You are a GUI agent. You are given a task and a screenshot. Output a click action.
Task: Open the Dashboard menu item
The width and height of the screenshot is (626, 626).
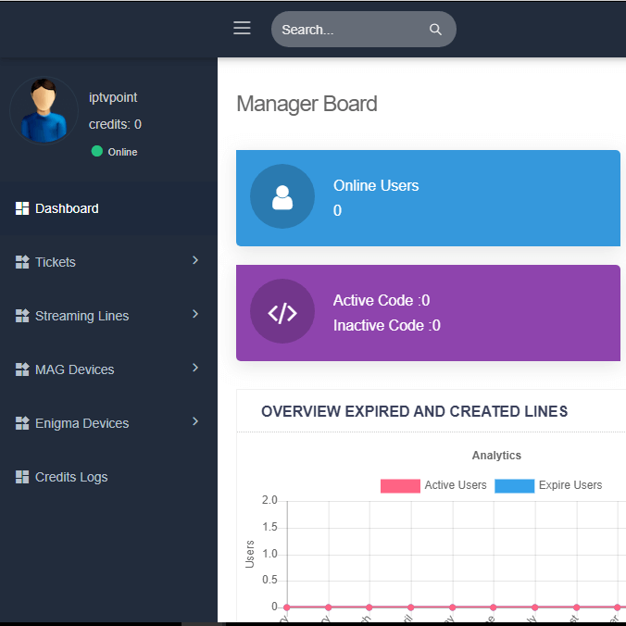coord(67,208)
